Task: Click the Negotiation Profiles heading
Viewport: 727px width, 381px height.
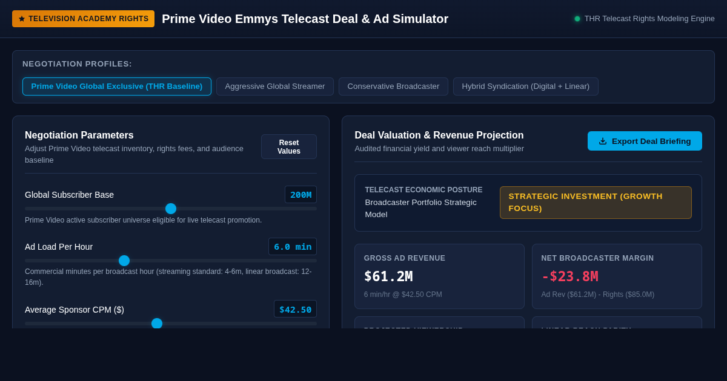Action: (77, 64)
